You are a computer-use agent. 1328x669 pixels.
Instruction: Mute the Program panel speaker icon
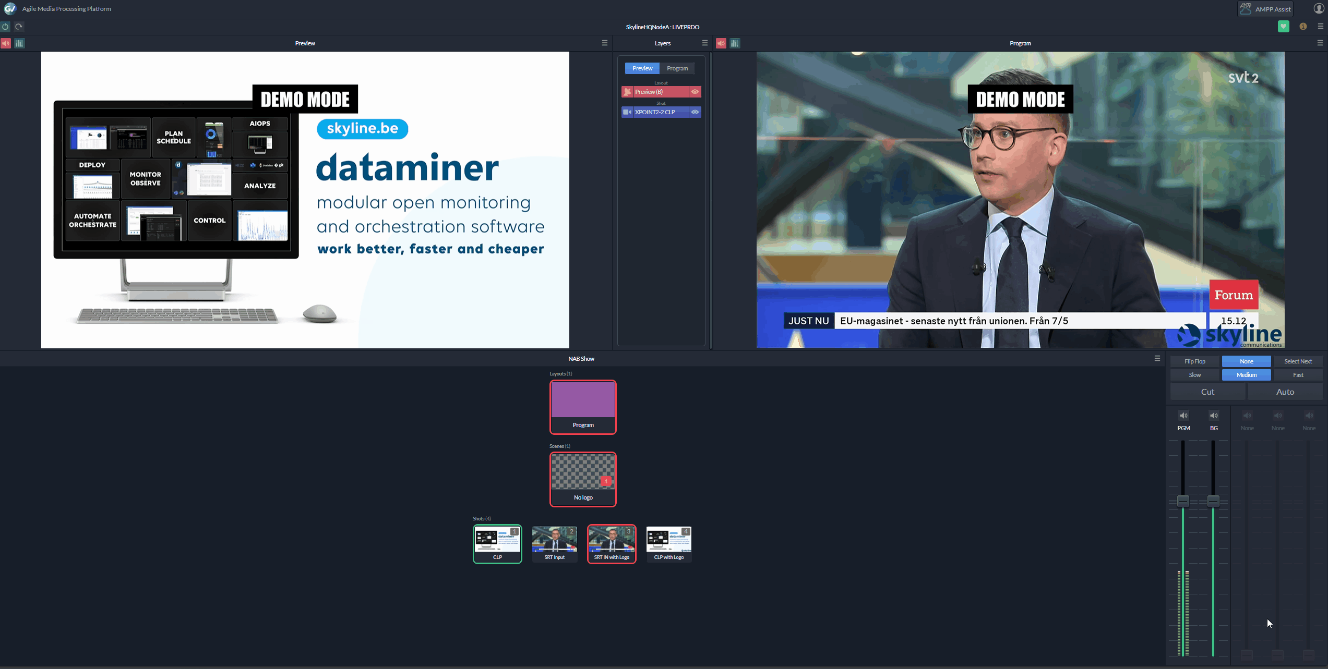721,43
